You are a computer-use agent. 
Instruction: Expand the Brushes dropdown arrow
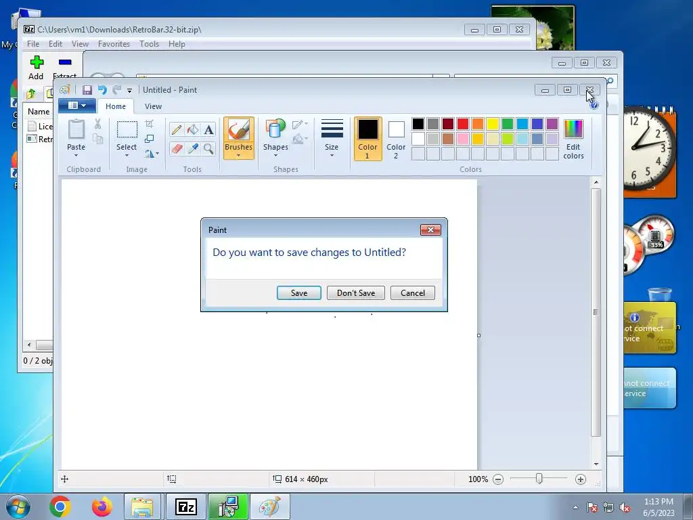[x=239, y=155]
